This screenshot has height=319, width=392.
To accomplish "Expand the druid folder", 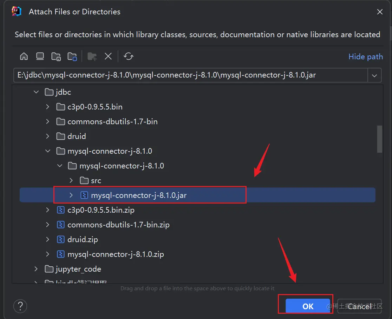I will (47, 136).
